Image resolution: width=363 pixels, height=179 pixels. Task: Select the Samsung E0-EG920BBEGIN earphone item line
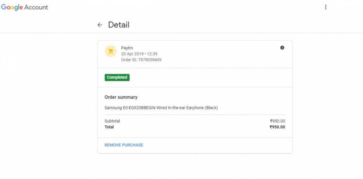pyautogui.click(x=161, y=108)
